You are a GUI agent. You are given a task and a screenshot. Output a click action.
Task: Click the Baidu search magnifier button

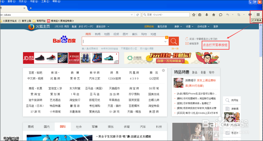click(174, 41)
